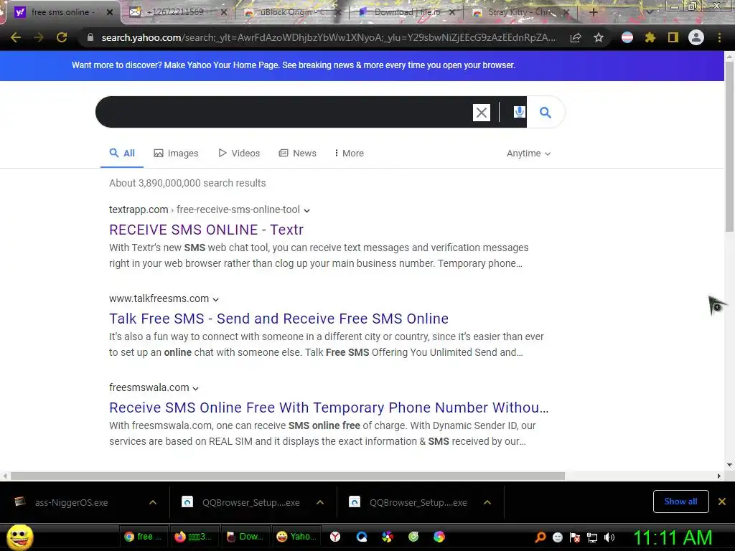Switch to the free sms online tab
Screen dimensions: 735x551
pos(64,12)
